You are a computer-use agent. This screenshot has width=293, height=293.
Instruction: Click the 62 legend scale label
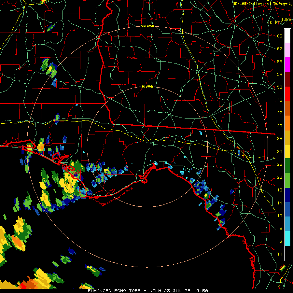280,49
